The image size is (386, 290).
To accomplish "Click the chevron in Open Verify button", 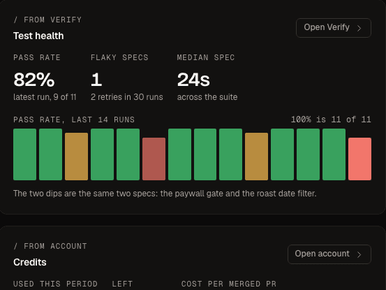I will click(359, 28).
